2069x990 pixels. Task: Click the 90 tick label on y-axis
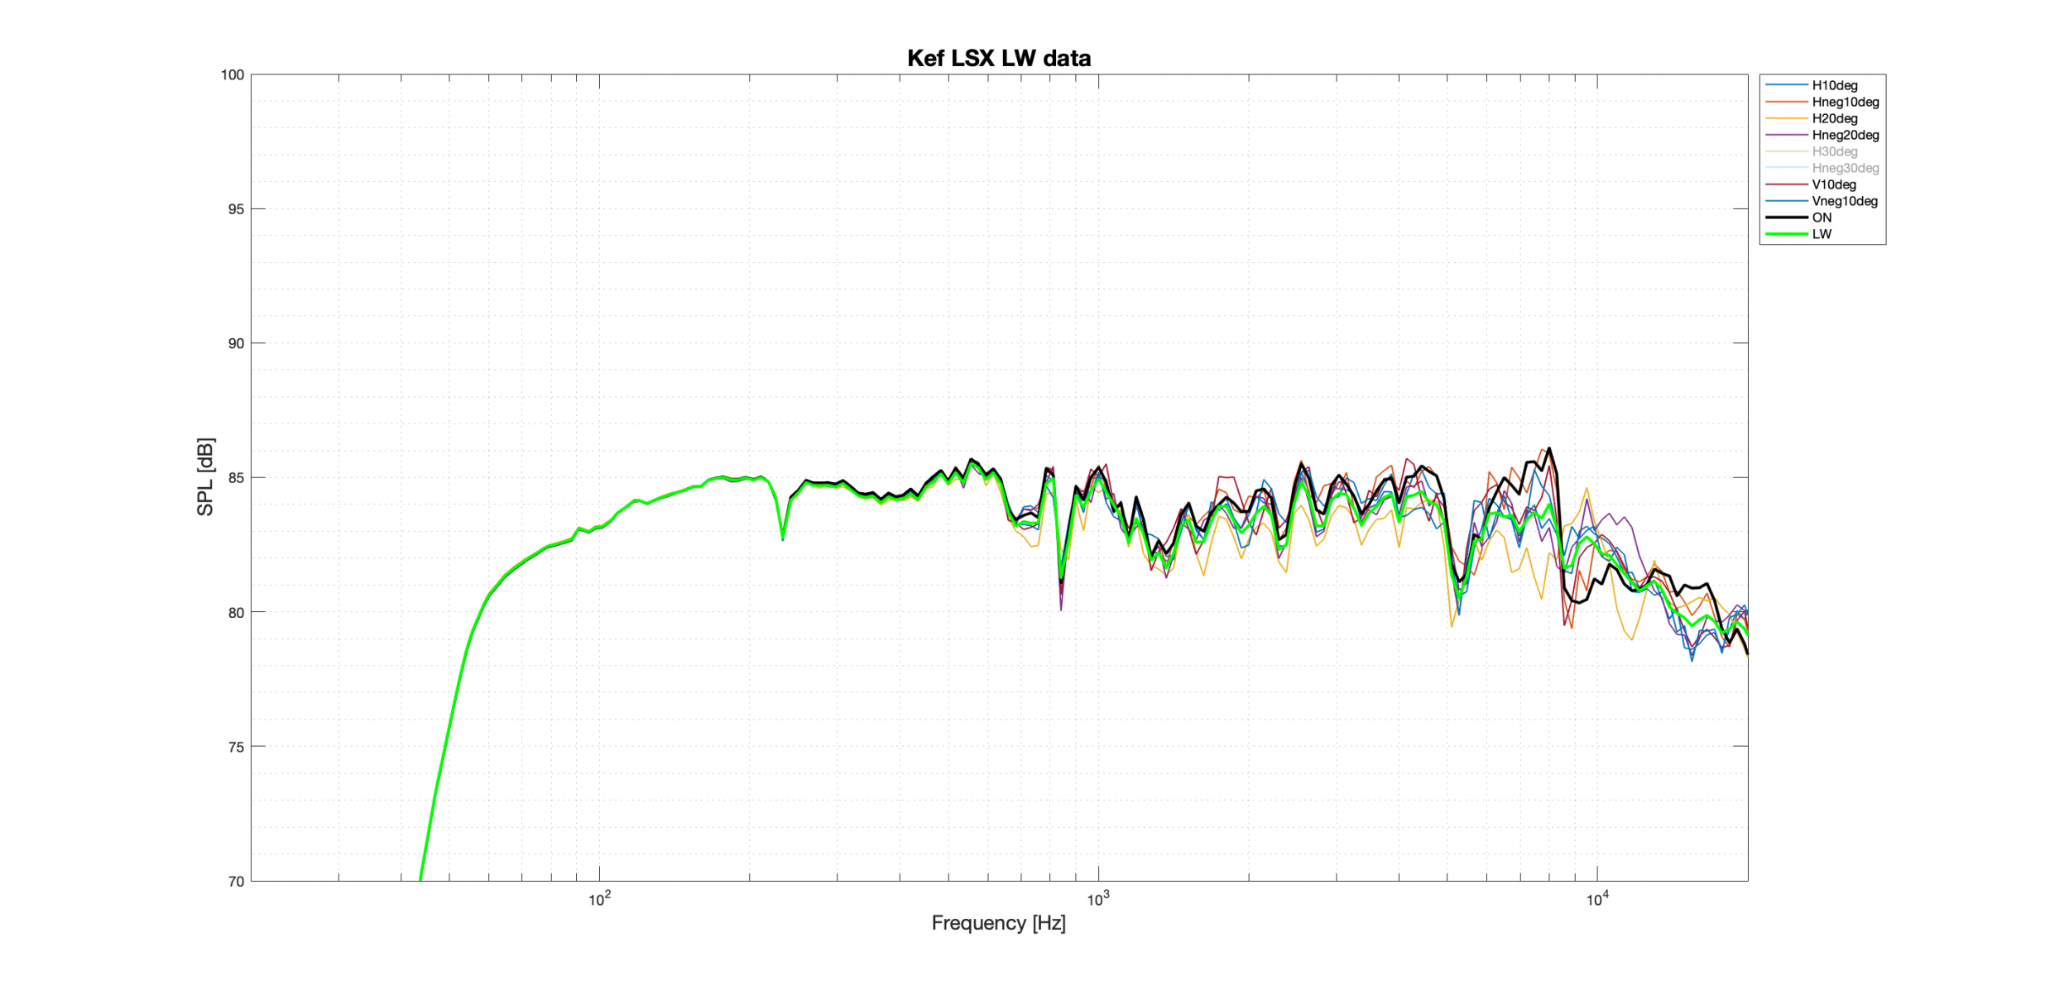click(236, 343)
